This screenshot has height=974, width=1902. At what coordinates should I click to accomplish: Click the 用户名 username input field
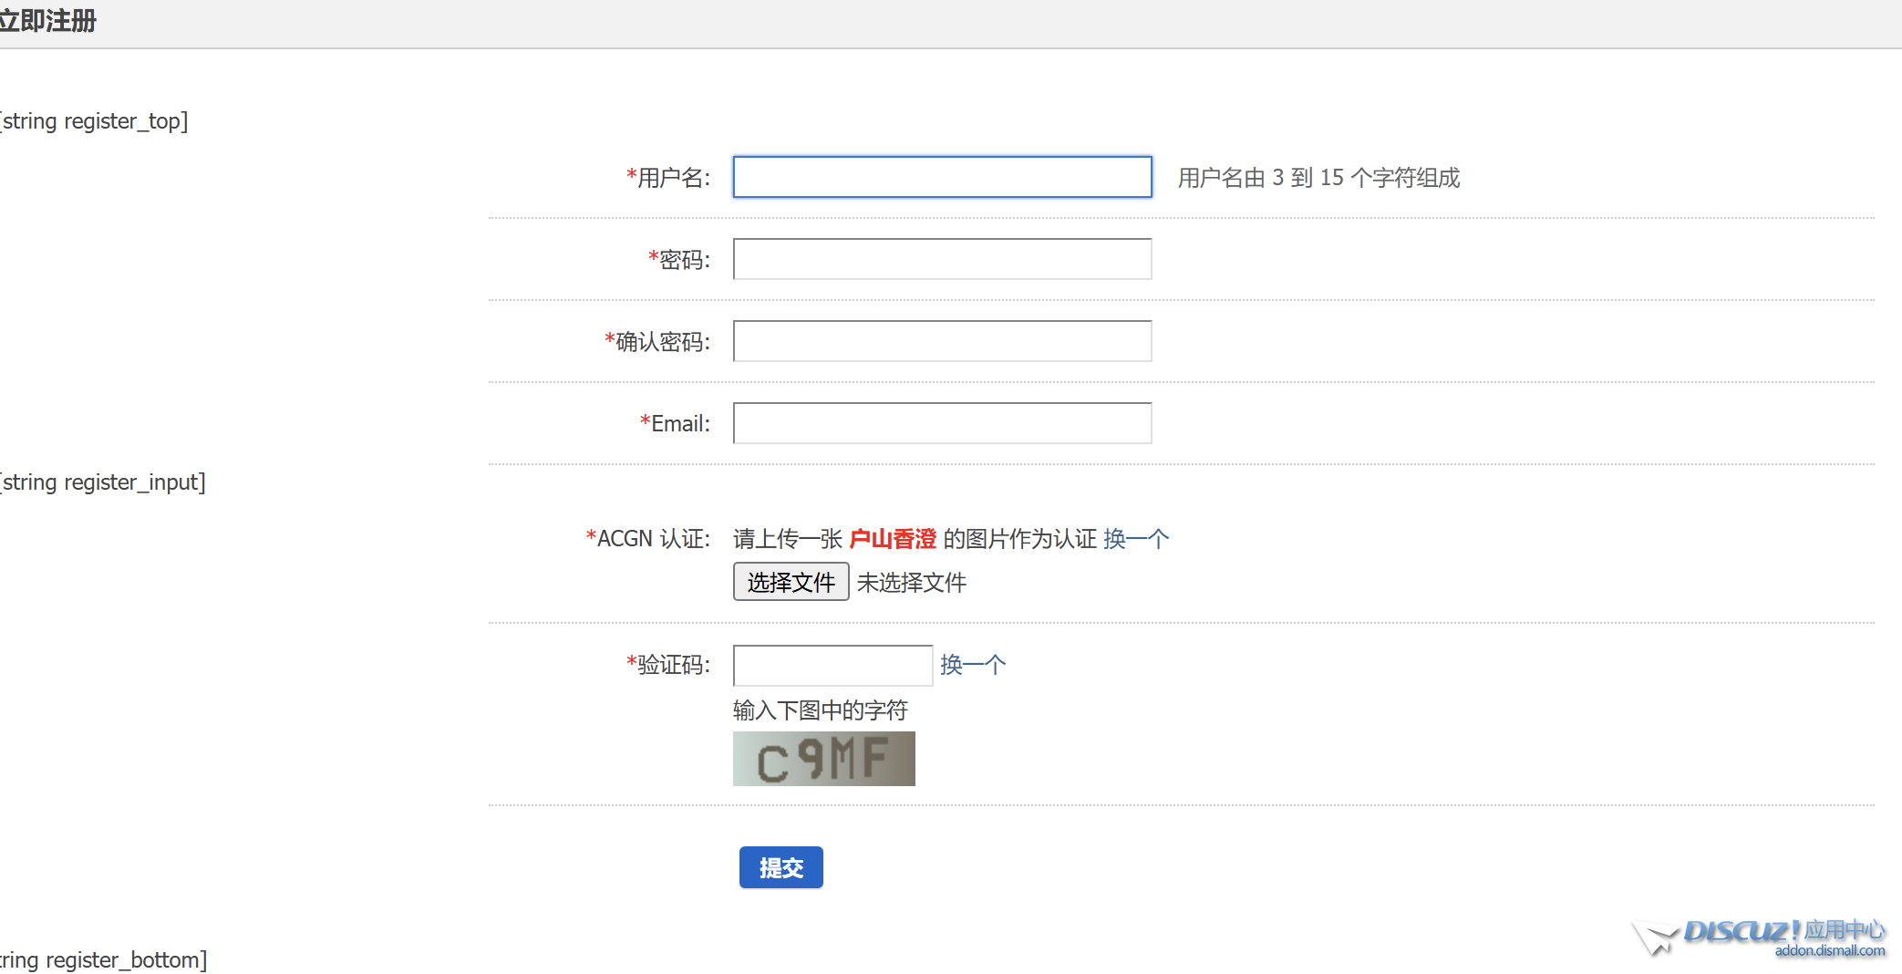tap(942, 177)
